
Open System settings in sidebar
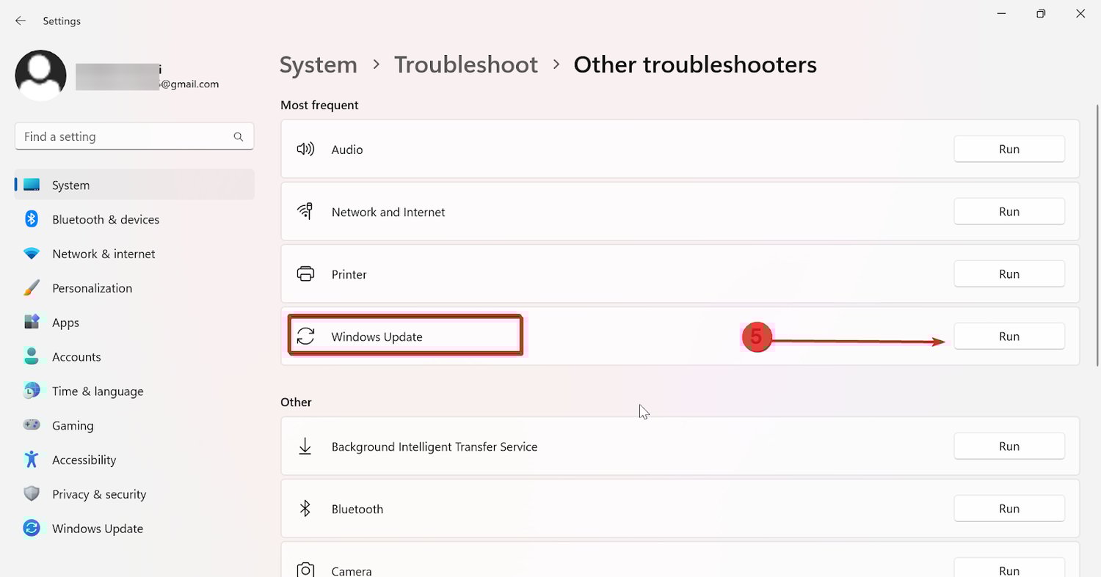(134, 185)
